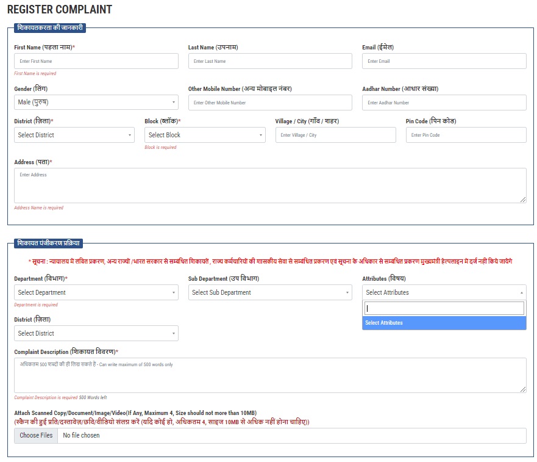Viewport: 537px width, 462px height.
Task: Expand the Select Department dropdown
Action: [x=96, y=292]
